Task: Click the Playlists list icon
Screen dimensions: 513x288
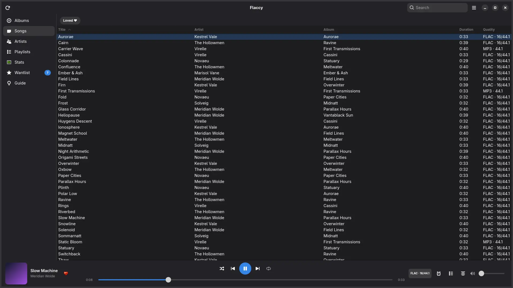Action: (x=9, y=52)
